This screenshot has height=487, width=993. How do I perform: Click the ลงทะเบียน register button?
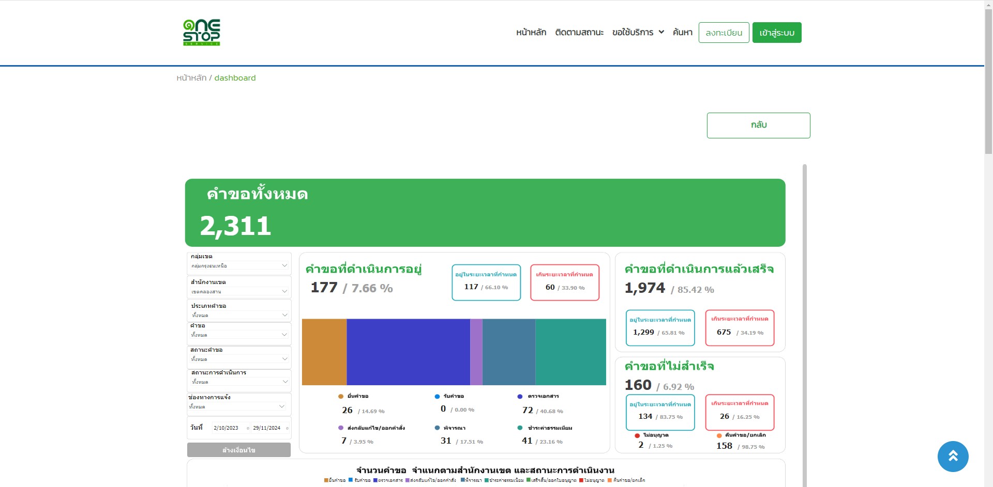click(724, 33)
